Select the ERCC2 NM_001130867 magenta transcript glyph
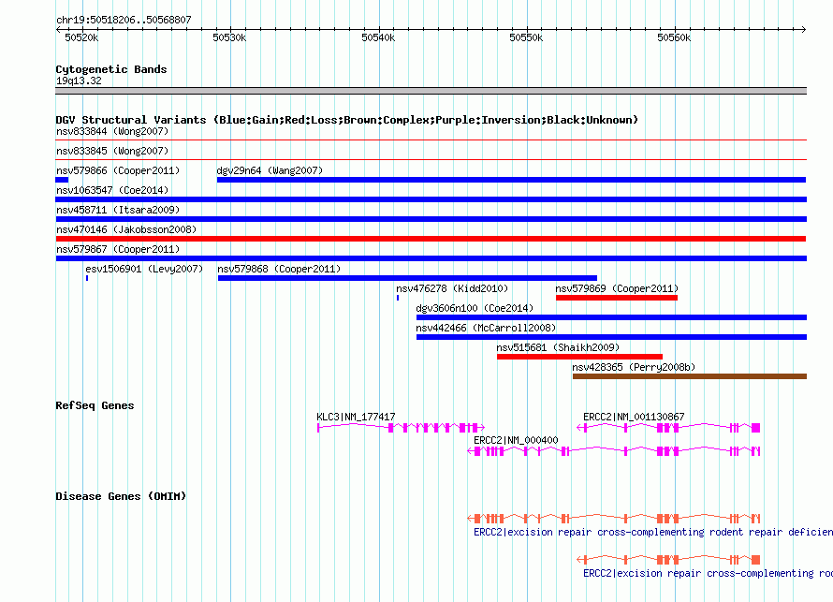Viewport: 833px width, 602px height. [669, 428]
